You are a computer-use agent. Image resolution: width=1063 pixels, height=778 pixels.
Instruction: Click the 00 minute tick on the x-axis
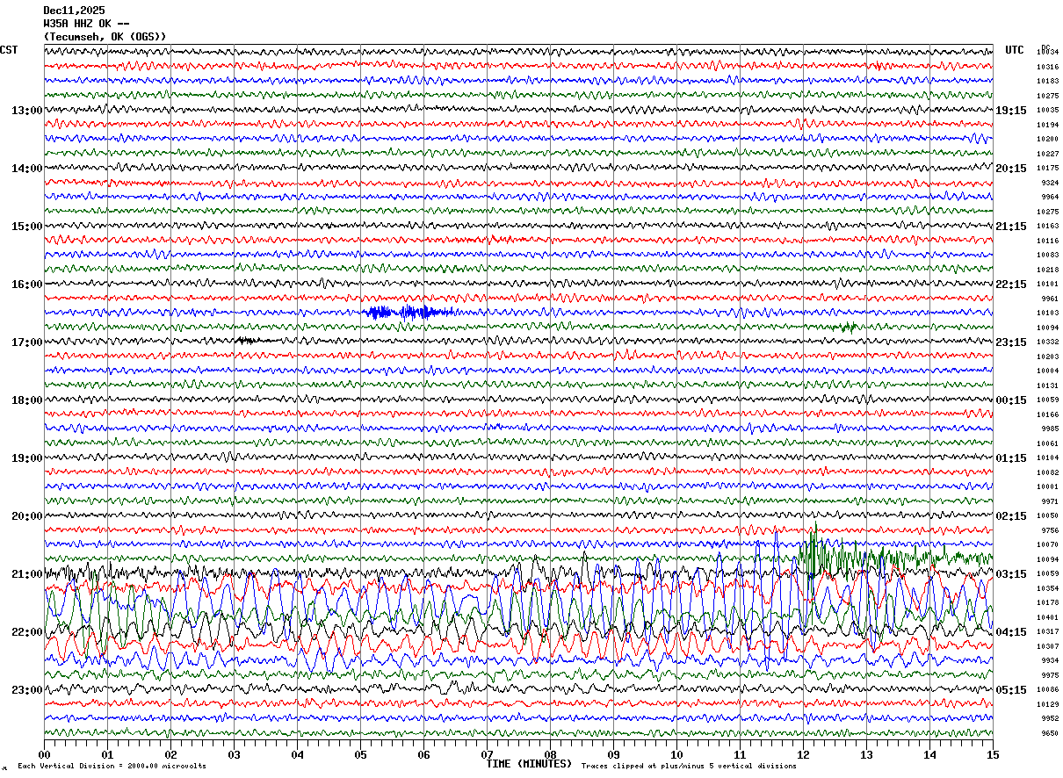pos(44,754)
